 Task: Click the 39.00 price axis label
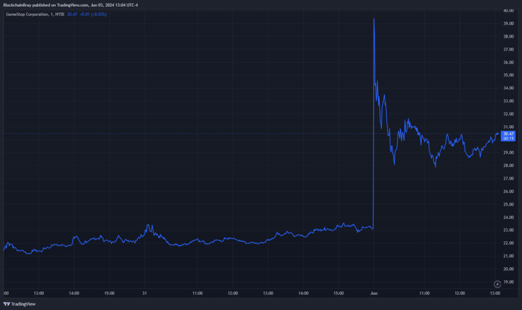pyautogui.click(x=508, y=23)
